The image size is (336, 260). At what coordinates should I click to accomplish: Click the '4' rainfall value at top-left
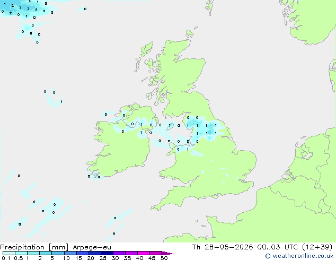coord(5,4)
